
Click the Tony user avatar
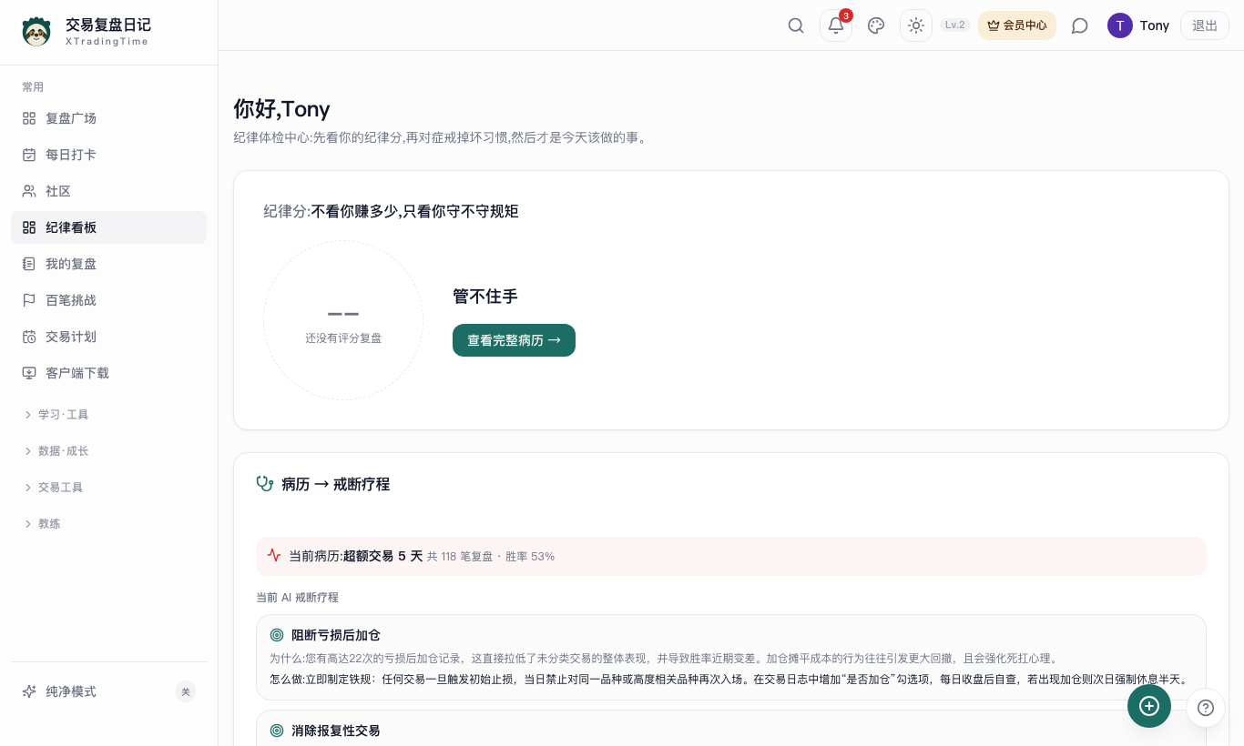point(1120,25)
